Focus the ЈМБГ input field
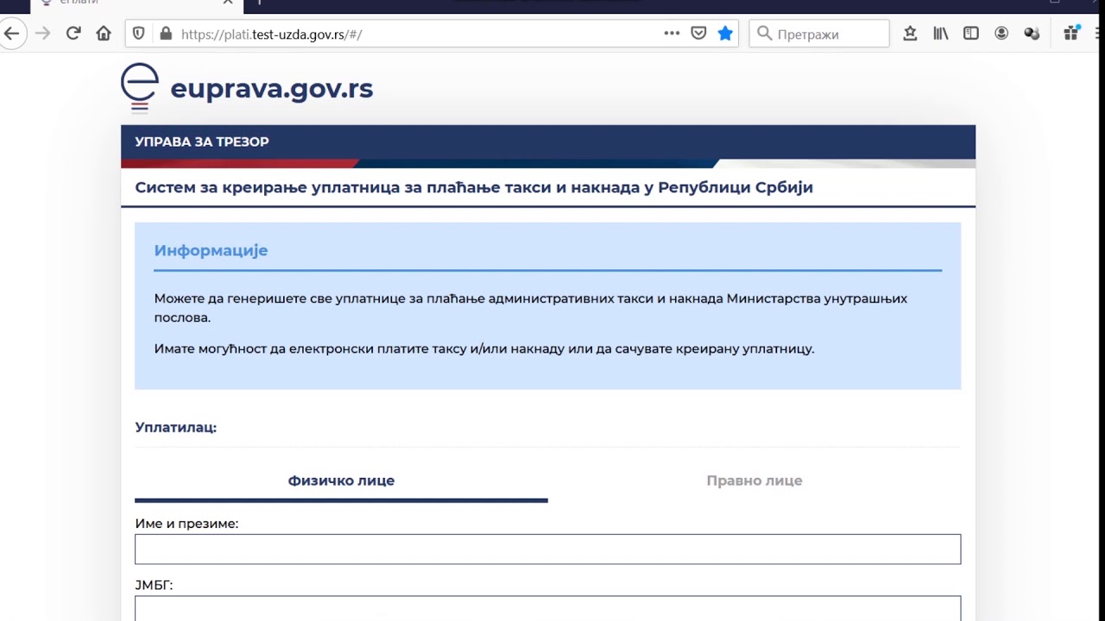This screenshot has height=621, width=1105. tap(547, 608)
